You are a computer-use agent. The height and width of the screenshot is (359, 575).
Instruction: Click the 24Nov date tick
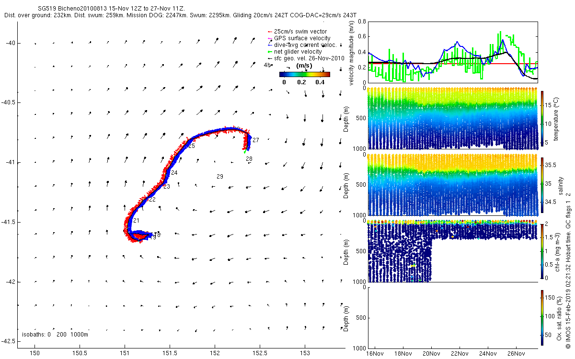[488, 354]
